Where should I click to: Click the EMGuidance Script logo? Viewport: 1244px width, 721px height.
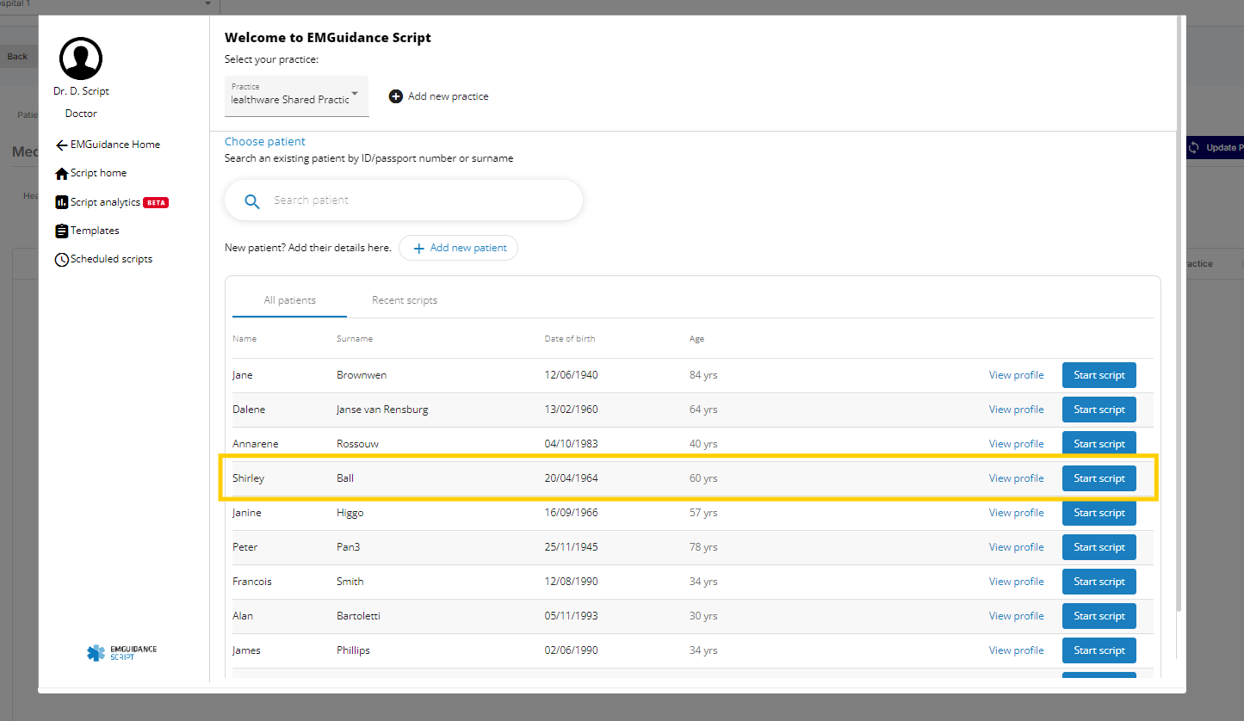(122, 653)
